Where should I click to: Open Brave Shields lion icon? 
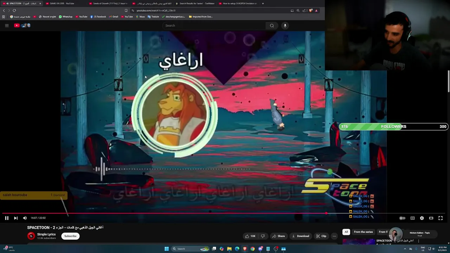coord(310,11)
